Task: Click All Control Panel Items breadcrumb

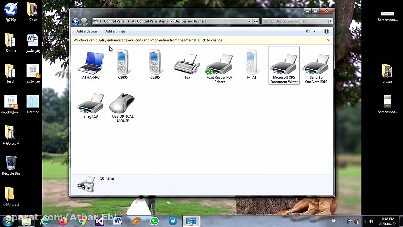Action: click(150, 21)
